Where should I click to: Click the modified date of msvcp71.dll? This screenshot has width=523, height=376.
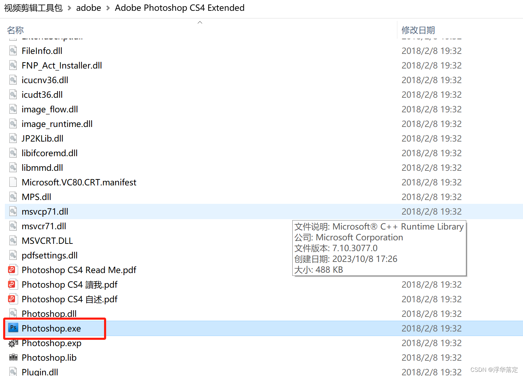431,211
